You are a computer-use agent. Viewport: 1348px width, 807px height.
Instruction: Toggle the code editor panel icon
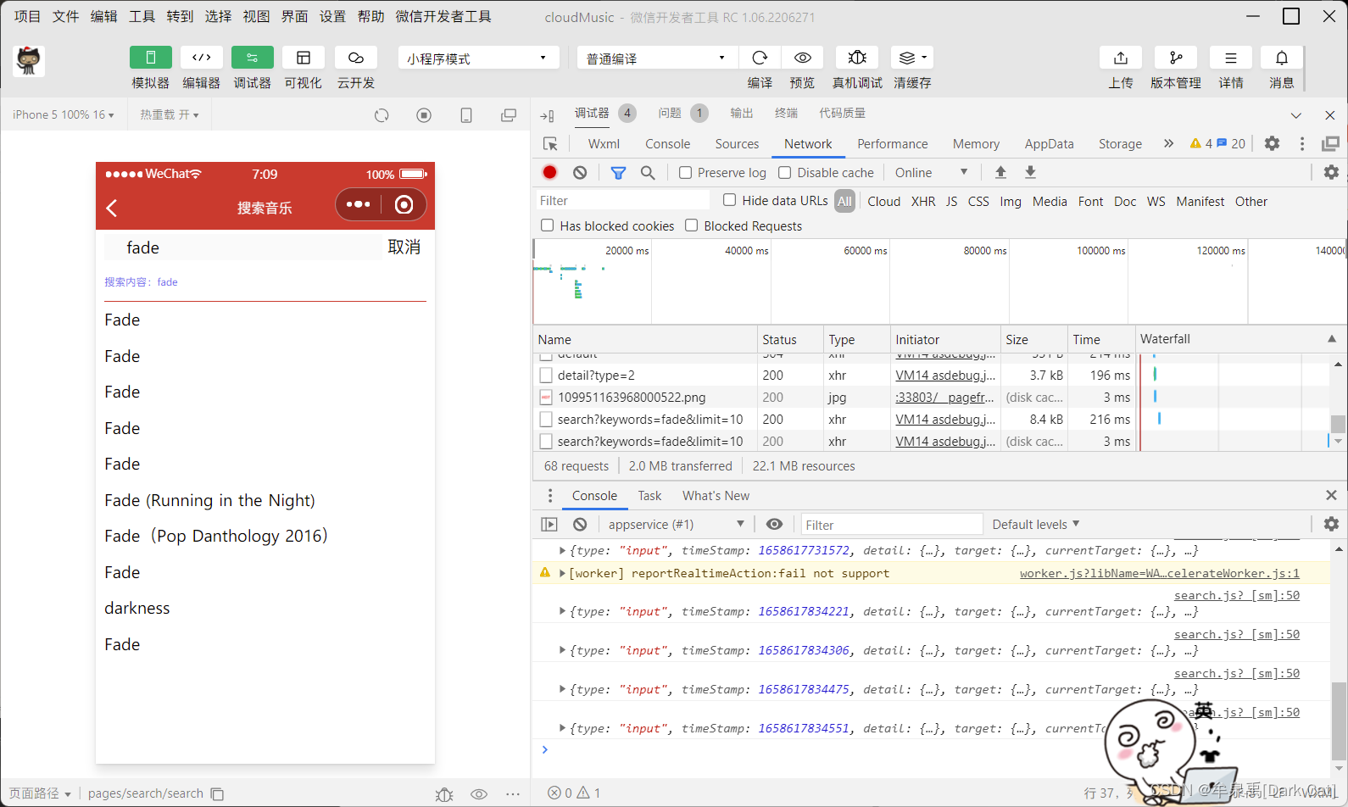tap(201, 58)
